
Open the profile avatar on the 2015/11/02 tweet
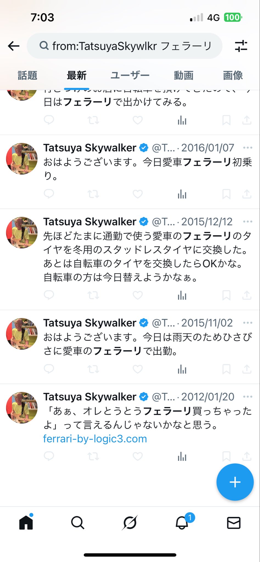coord(22,334)
